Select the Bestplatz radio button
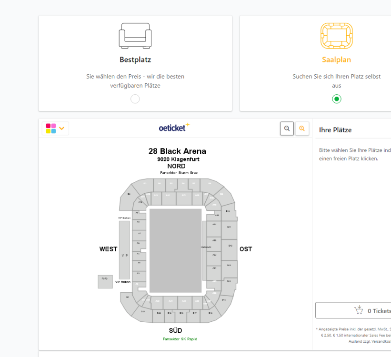The width and height of the screenshot is (391, 357). (135, 99)
